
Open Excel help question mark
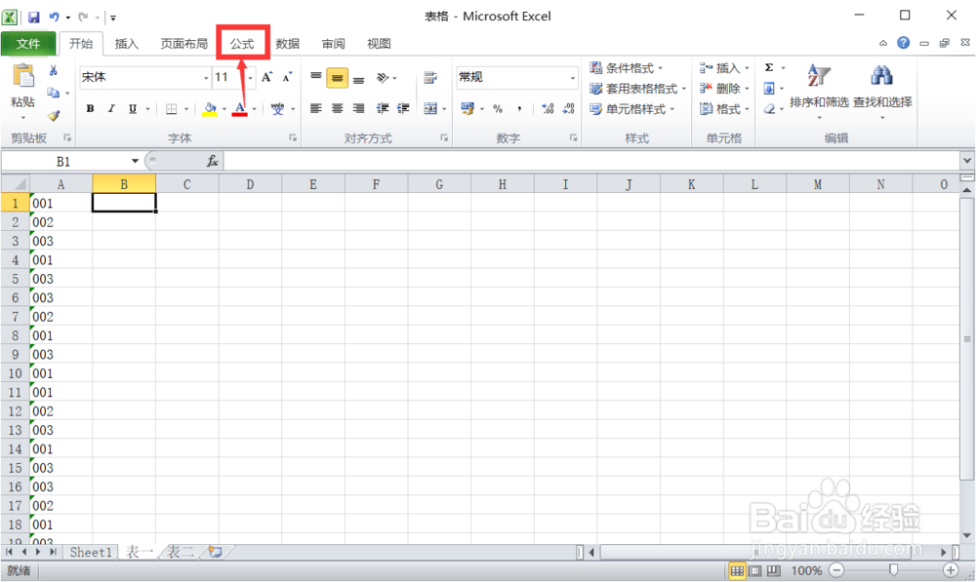tap(903, 43)
